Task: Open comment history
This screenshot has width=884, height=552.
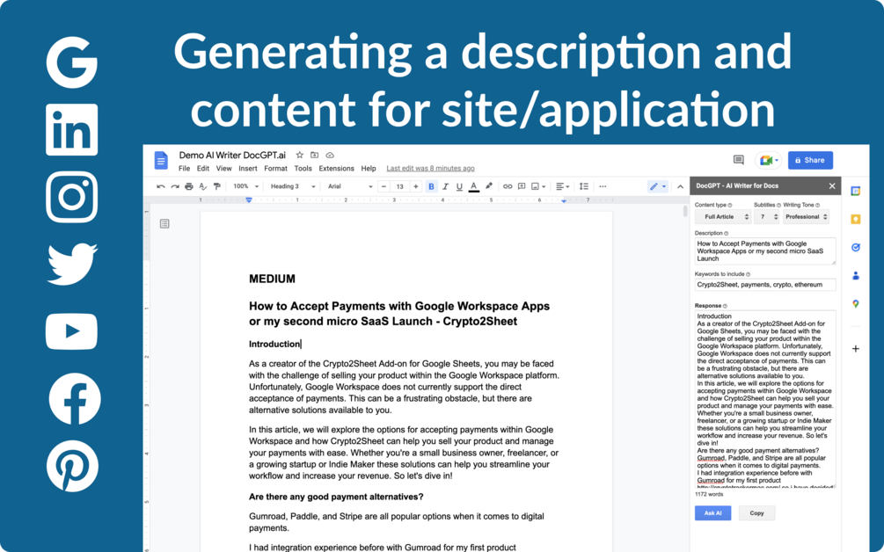Action: coord(739,160)
